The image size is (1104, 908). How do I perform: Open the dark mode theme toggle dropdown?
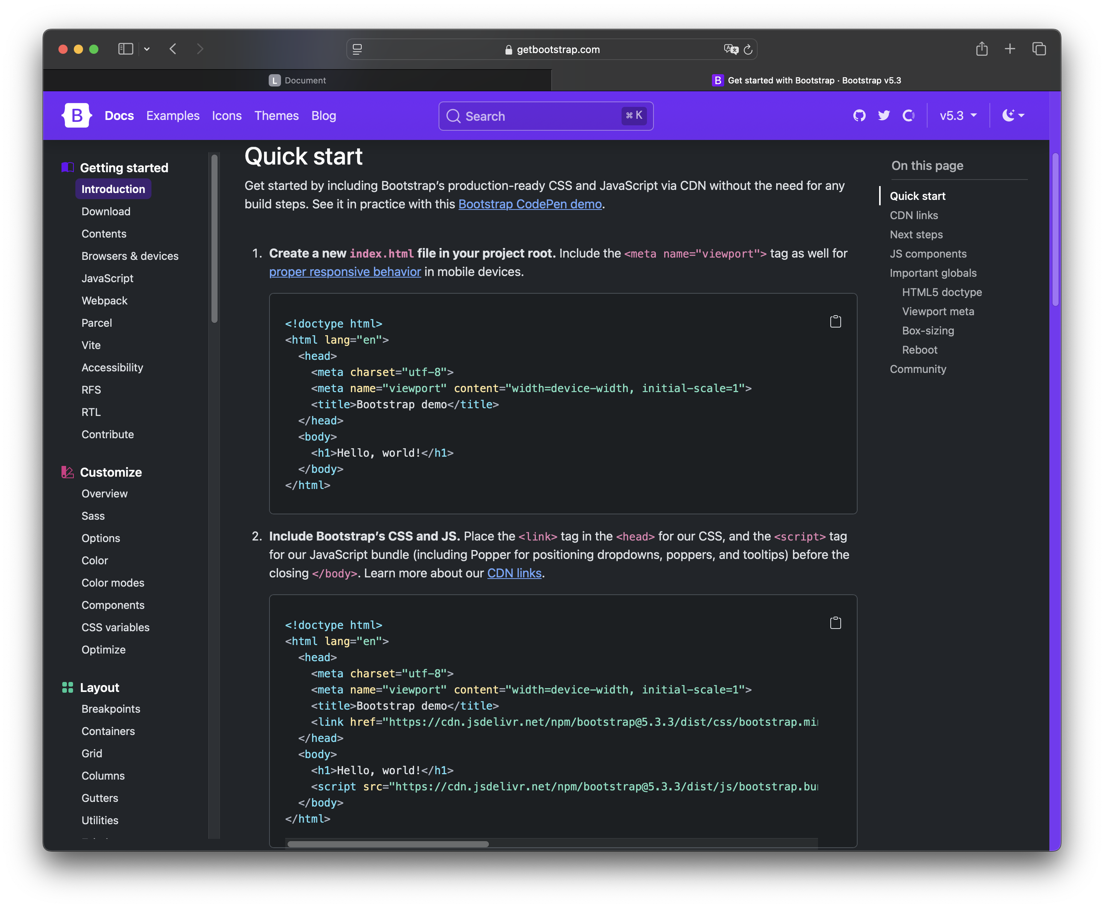(x=1013, y=116)
